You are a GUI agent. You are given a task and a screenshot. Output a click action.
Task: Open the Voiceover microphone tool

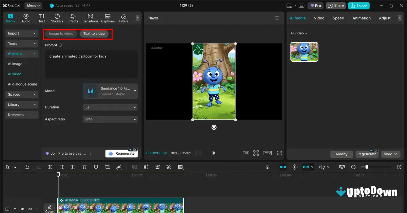pyautogui.click(x=267, y=167)
